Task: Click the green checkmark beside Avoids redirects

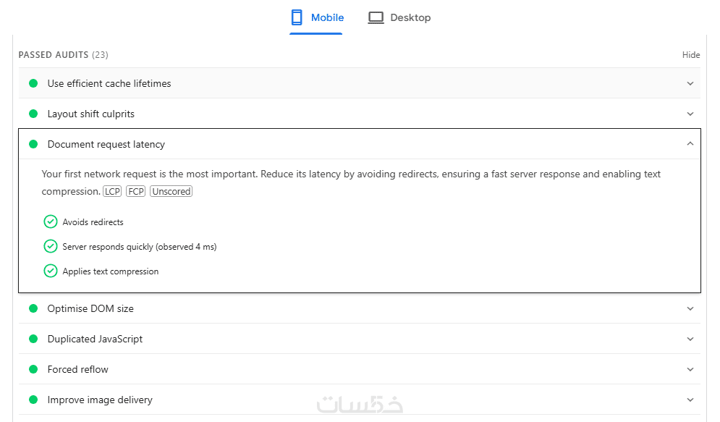Action: coord(51,221)
